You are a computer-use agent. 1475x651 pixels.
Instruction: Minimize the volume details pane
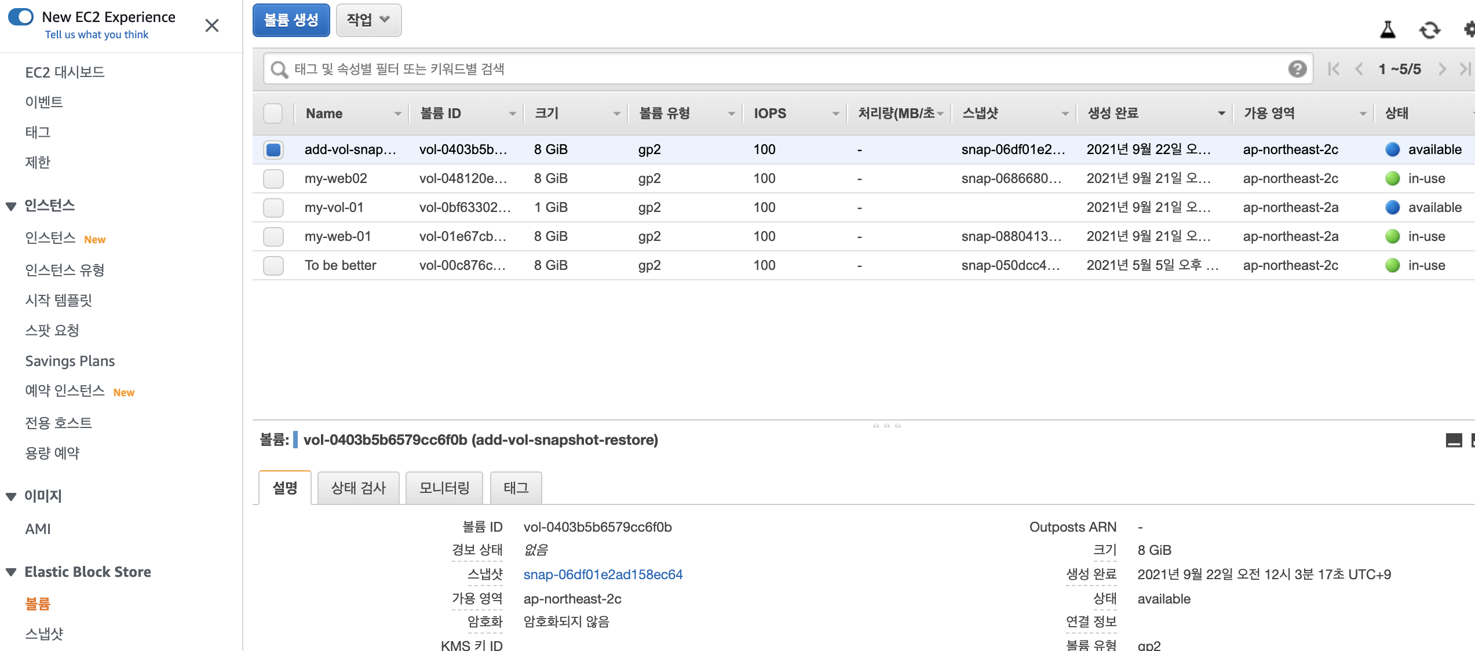[x=1454, y=441]
